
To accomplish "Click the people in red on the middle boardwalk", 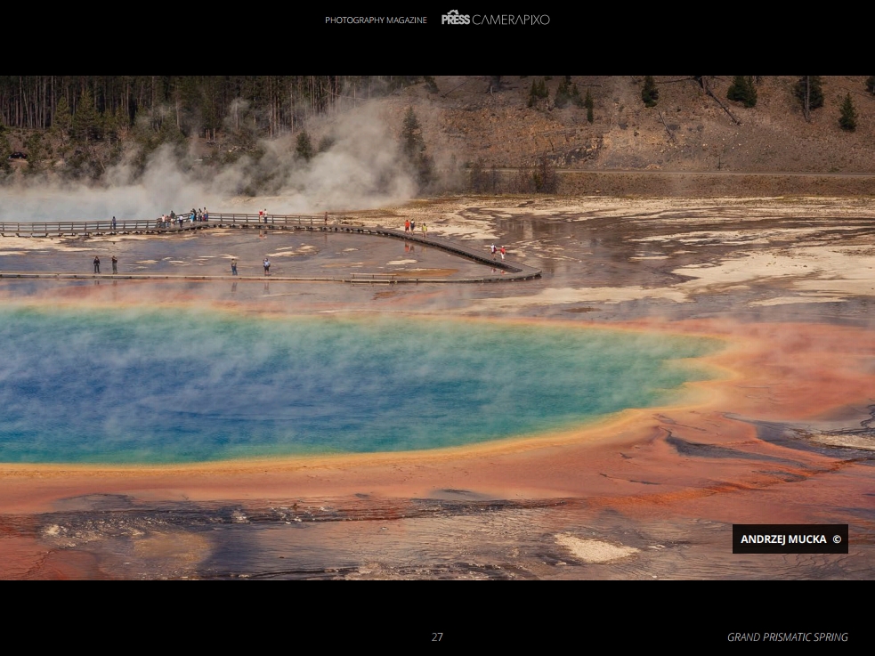I will coord(411,226).
